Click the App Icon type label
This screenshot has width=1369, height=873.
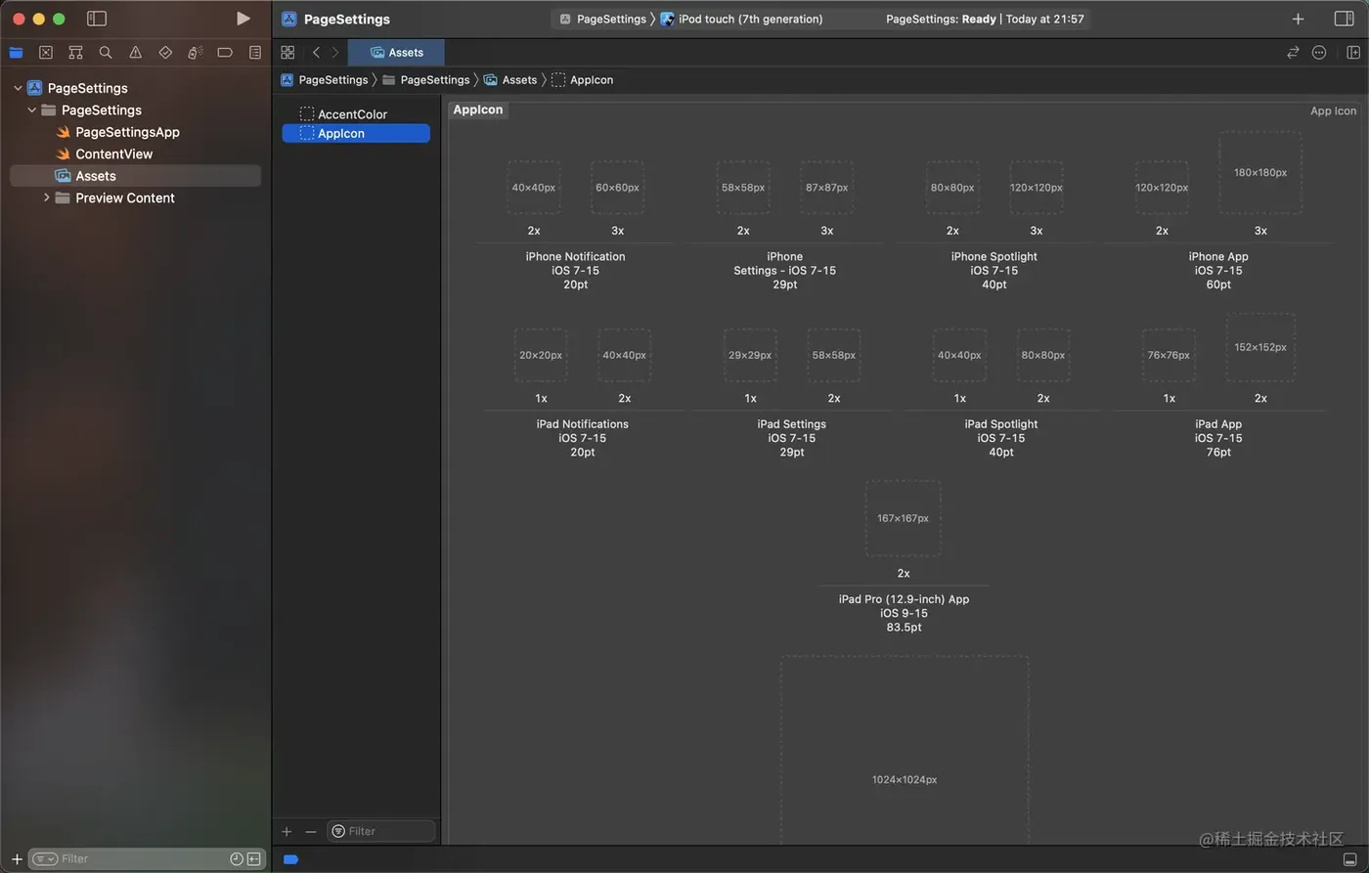1334,111
